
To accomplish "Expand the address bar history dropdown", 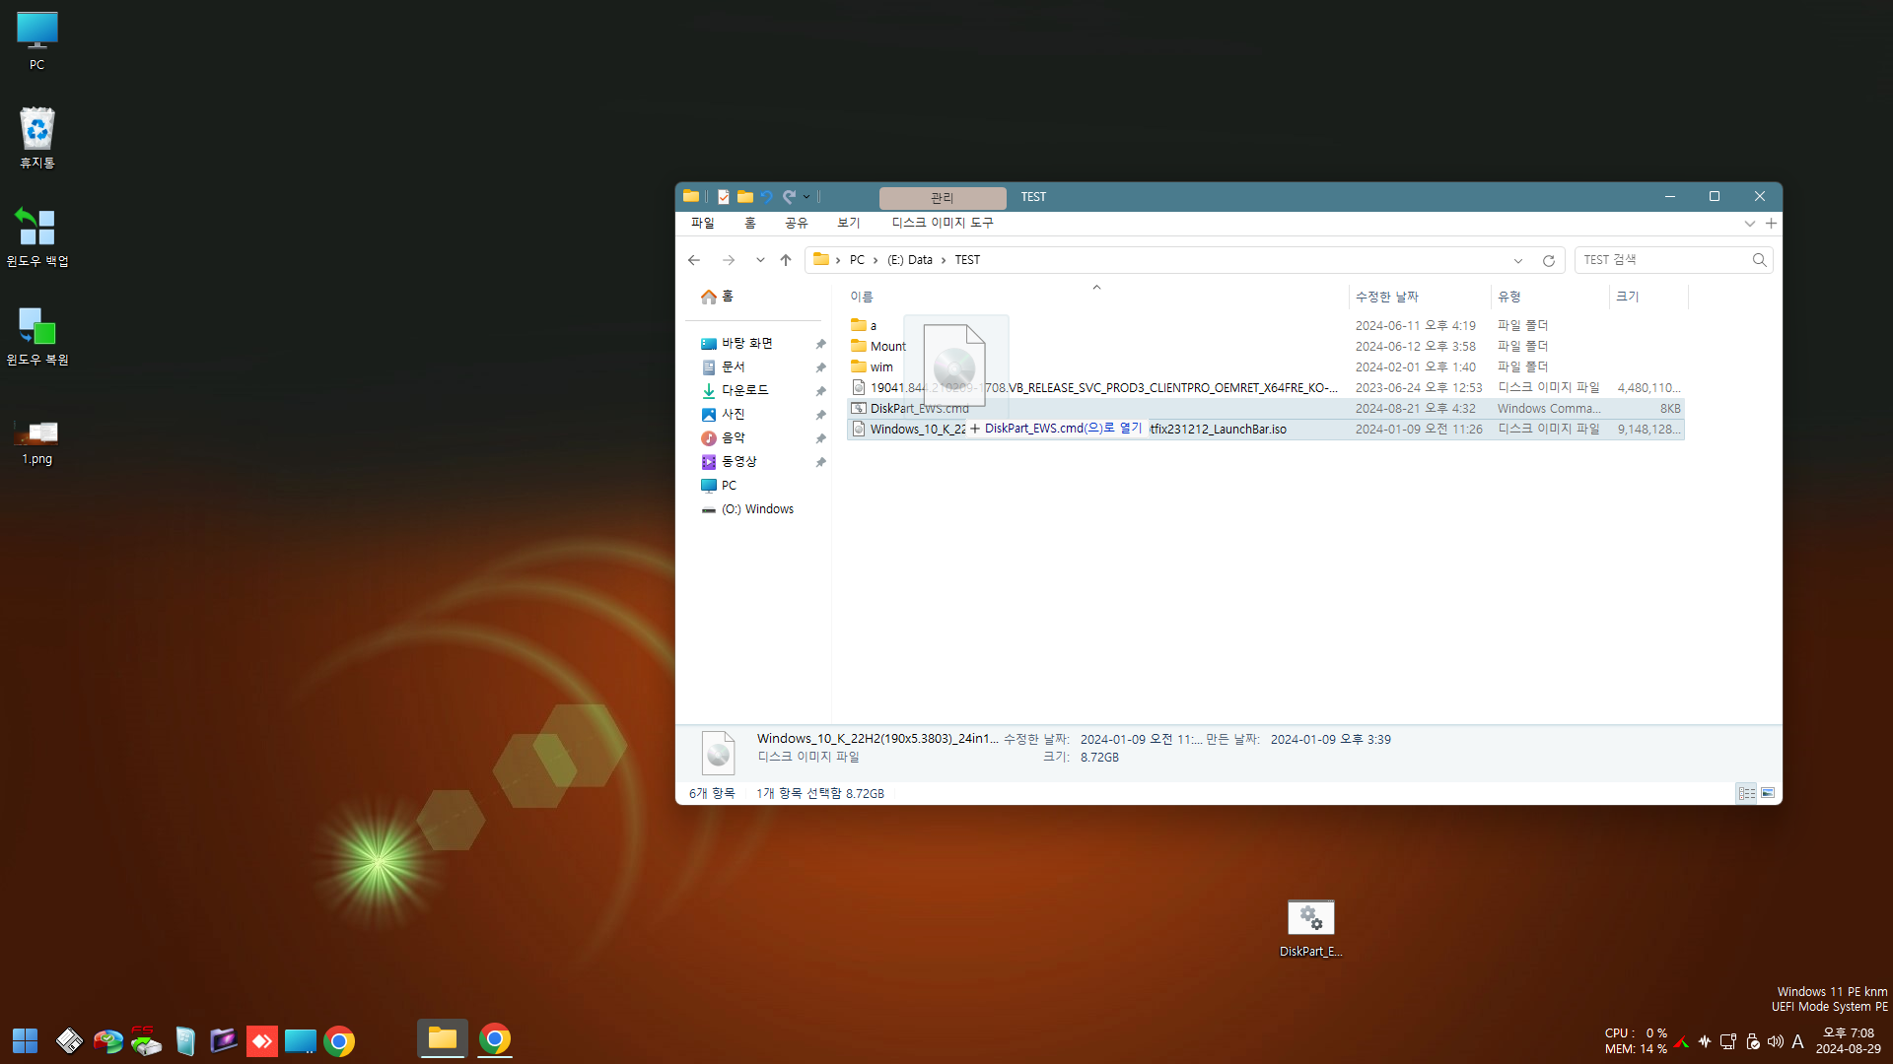I will (1518, 261).
